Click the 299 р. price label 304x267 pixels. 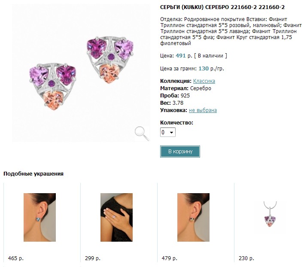click(93, 258)
